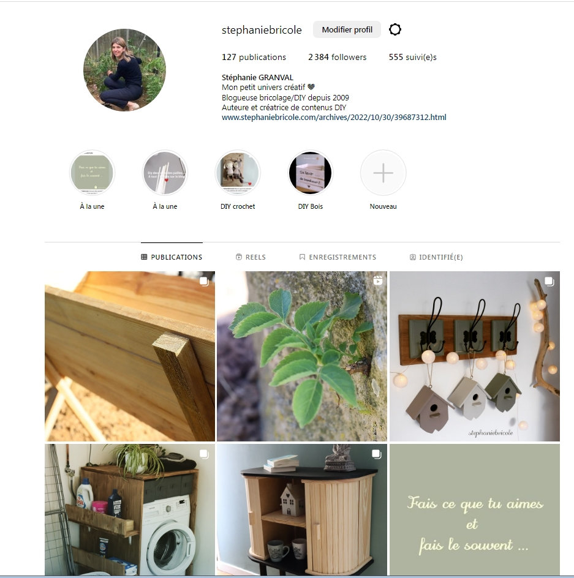Image resolution: width=574 pixels, height=578 pixels.
Task: Open the settings gear icon
Action: pyautogui.click(x=395, y=29)
